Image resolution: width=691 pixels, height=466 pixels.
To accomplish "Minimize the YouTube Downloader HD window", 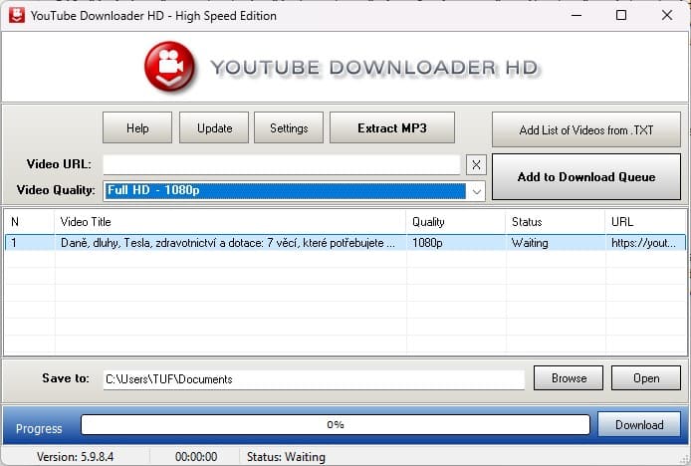I will (x=576, y=15).
